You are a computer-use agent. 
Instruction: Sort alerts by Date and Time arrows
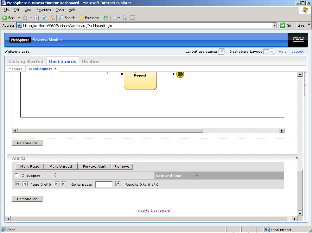pos(197,175)
